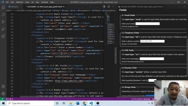
Task: Open the Go menu
Action: click(x=32, y=2)
